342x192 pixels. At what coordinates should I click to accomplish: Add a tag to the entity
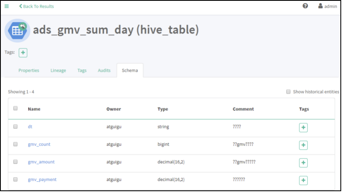[x=23, y=53]
